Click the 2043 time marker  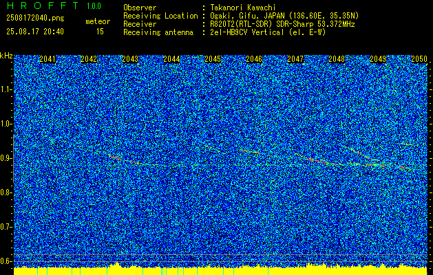pos(130,59)
